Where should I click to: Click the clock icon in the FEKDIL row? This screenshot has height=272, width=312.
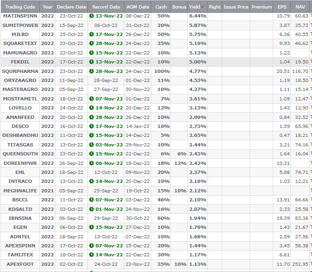(91, 62)
